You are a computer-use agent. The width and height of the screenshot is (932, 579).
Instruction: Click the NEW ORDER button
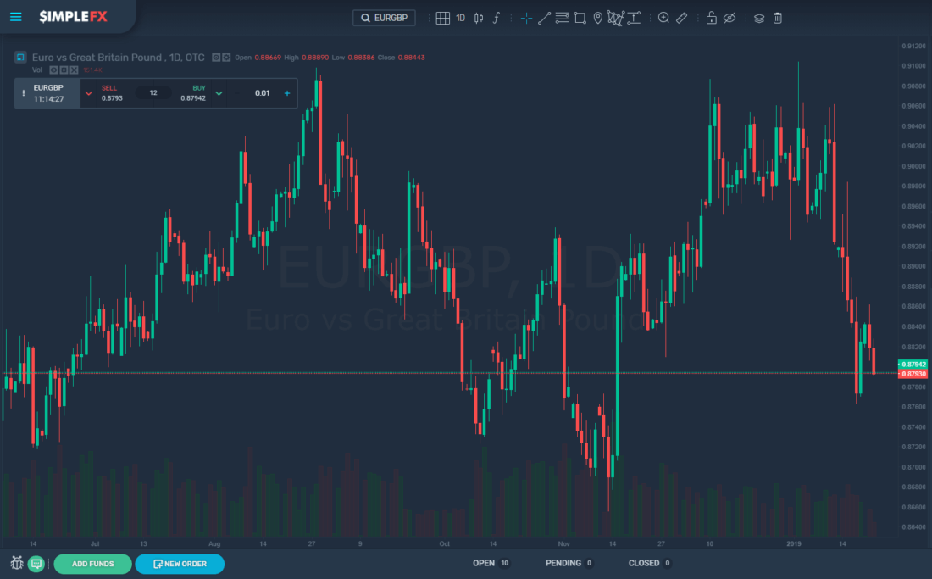[x=180, y=563]
